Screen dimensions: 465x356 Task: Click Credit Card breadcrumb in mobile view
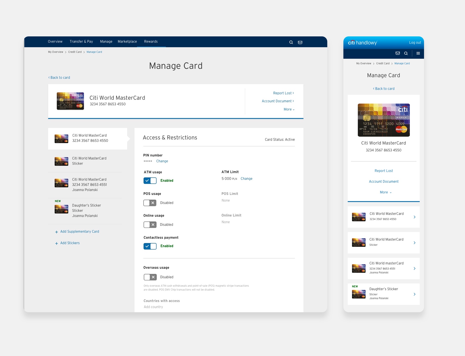(x=383, y=64)
